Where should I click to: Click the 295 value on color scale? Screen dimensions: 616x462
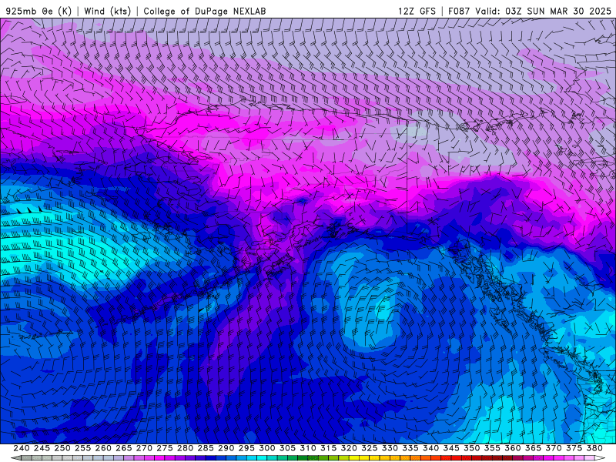[x=246, y=448]
